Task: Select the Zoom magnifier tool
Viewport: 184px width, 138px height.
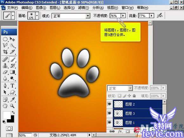Action: pyautogui.click(x=12, y=106)
